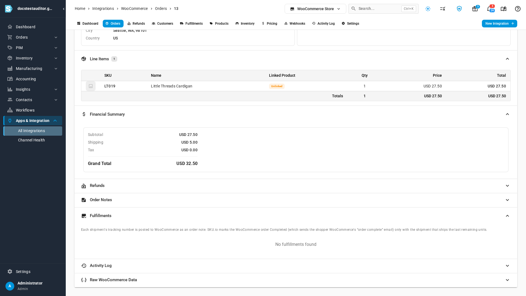The image size is (526, 296).
Task: Collapse the Fulfillments section chevron
Action: [507, 216]
